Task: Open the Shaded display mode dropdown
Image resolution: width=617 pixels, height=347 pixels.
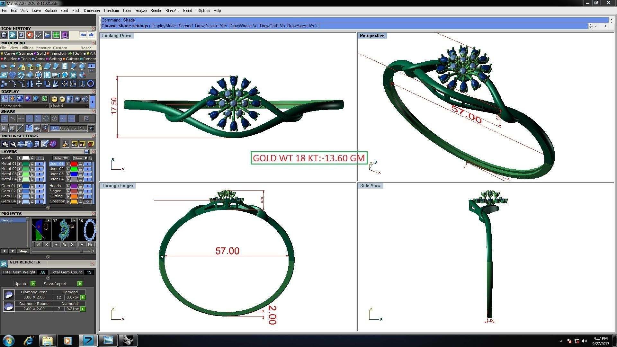Action: pyautogui.click(x=69, y=106)
